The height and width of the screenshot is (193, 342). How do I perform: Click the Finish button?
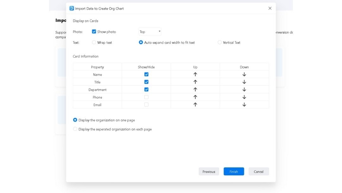(x=234, y=171)
